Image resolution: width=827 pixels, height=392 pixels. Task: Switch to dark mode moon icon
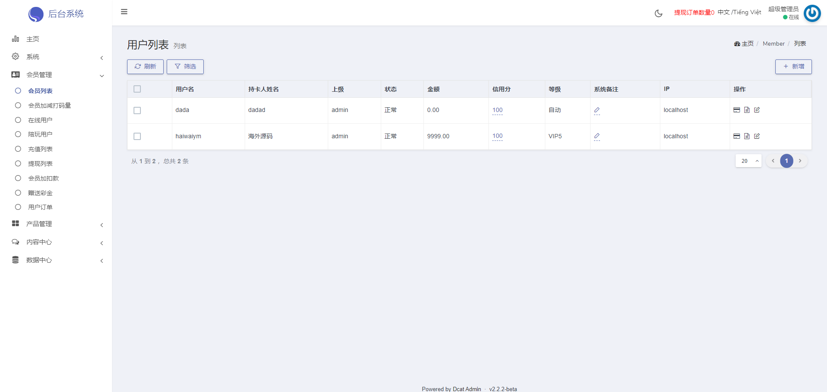[658, 13]
